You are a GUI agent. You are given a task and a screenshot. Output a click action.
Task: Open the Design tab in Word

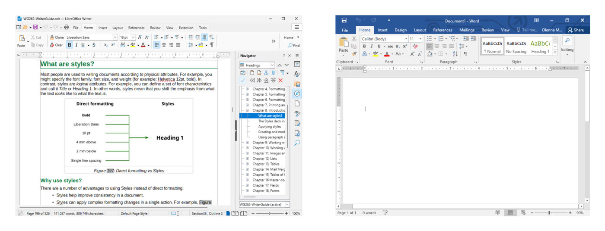tap(401, 30)
